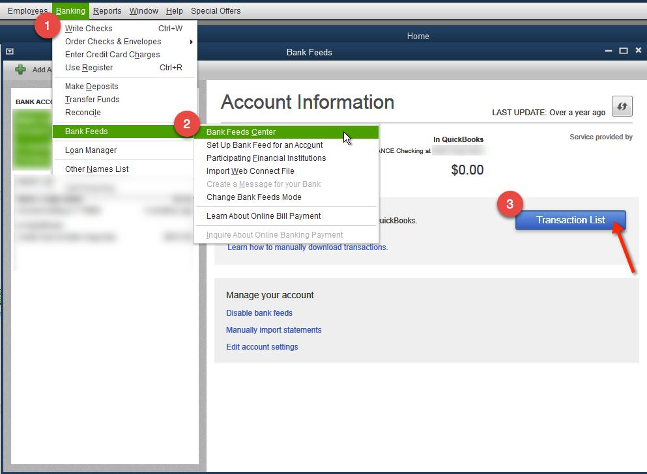This screenshot has width=647, height=474.
Task: Select Reconcile from the Banking menu
Action: [124, 113]
